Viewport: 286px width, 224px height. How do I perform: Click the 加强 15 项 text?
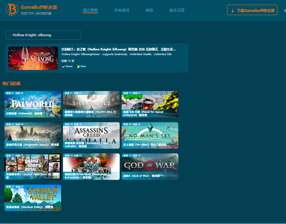(x=68, y=61)
